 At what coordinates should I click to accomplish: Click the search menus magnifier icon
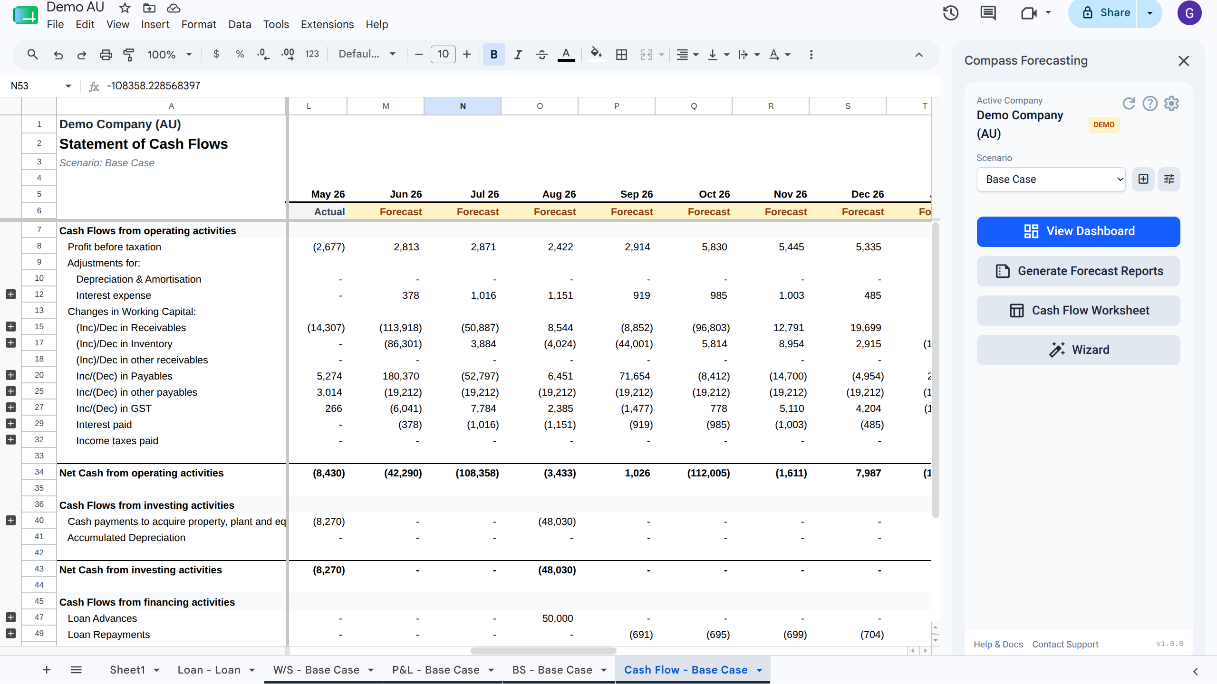(32, 55)
